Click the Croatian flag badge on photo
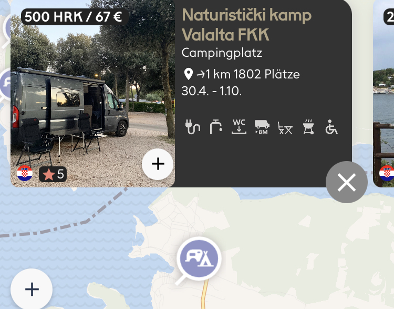This screenshot has height=309, width=394. coord(25,173)
